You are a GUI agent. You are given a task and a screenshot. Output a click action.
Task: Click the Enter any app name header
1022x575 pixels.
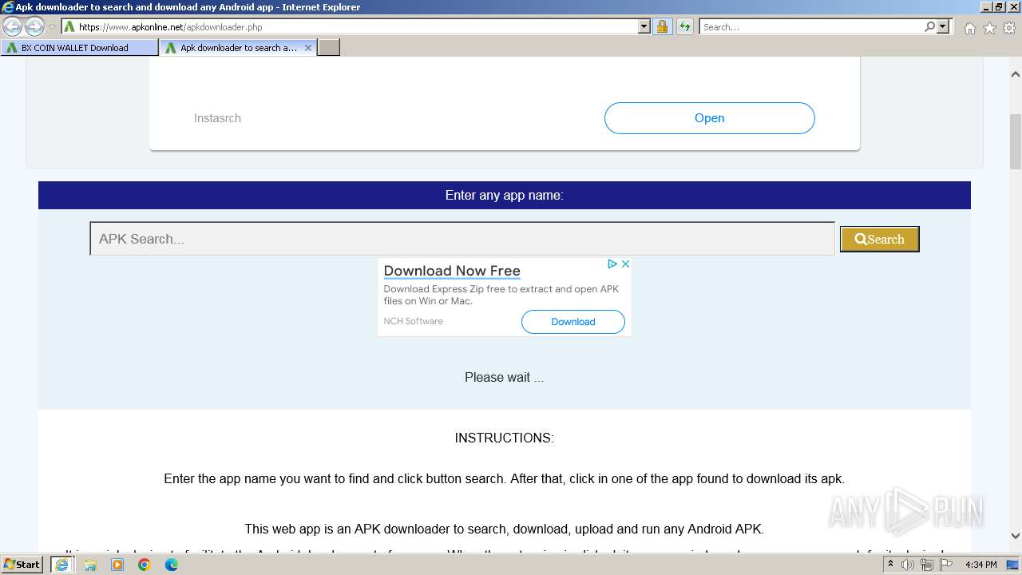click(505, 195)
